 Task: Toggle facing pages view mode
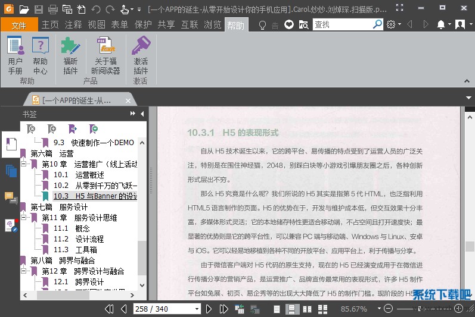[307, 309]
